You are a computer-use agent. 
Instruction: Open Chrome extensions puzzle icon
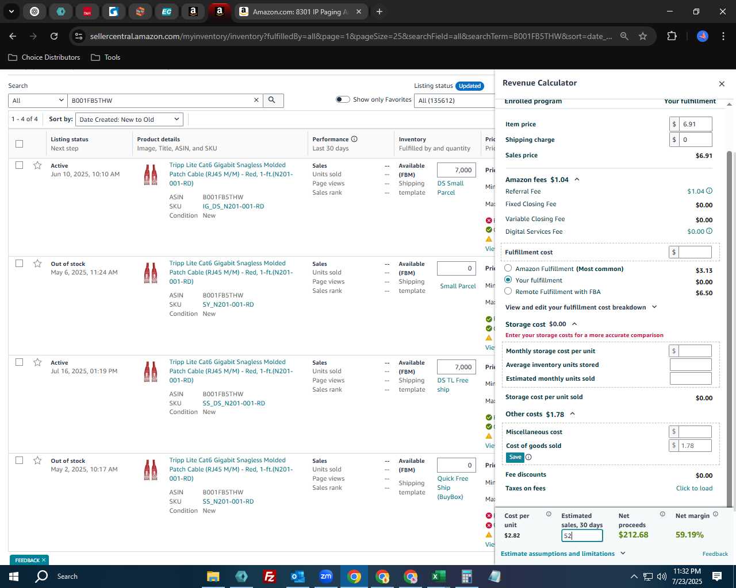672,36
